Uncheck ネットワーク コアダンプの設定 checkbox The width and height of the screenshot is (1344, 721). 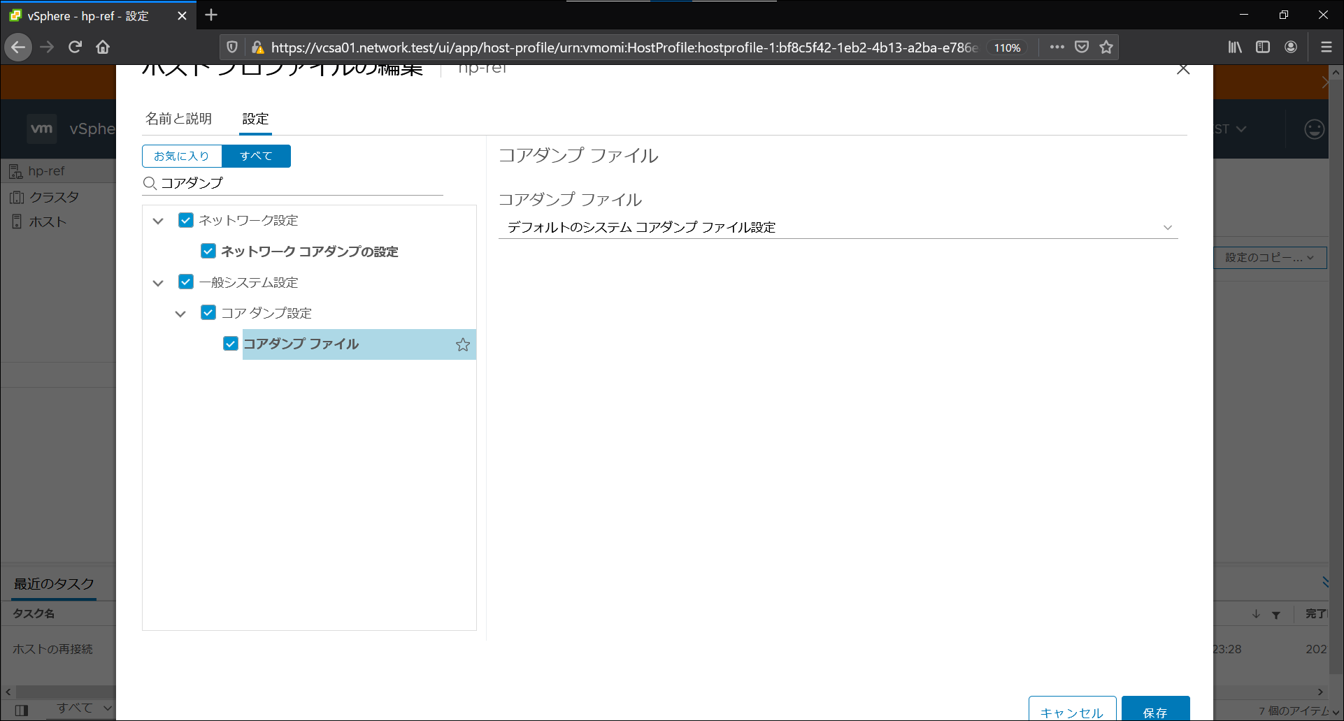click(208, 251)
